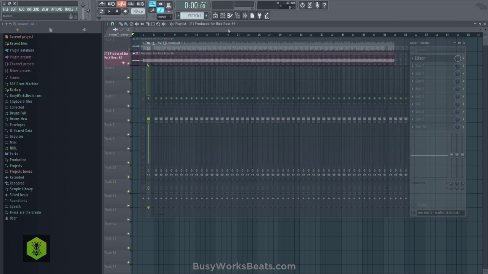Toggle Slot 2 enable LED in Mixer

click(x=464, y=66)
